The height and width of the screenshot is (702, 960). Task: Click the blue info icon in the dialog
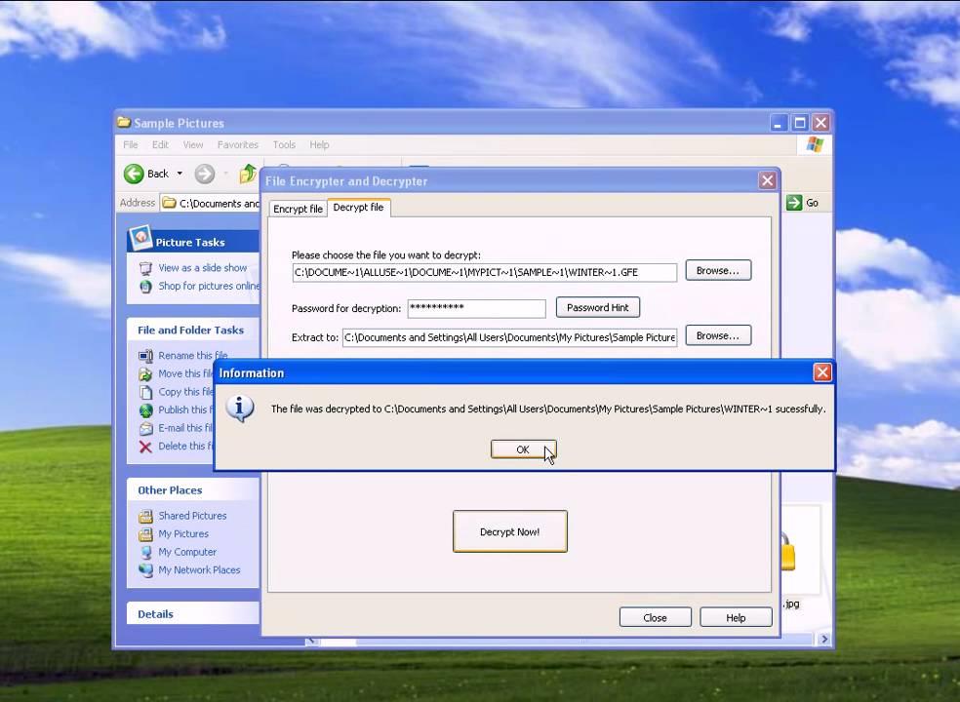point(239,409)
